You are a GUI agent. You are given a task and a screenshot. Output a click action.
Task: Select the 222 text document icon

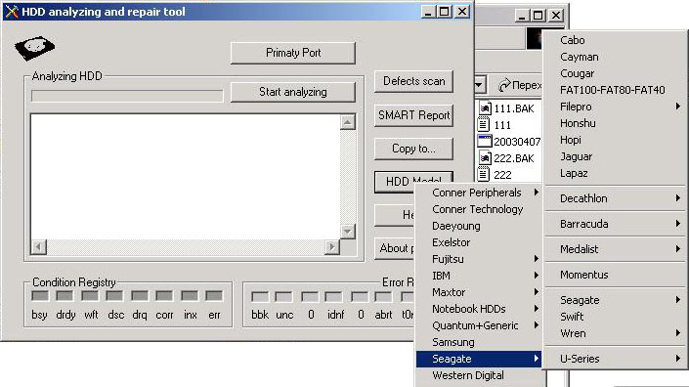pos(484,174)
